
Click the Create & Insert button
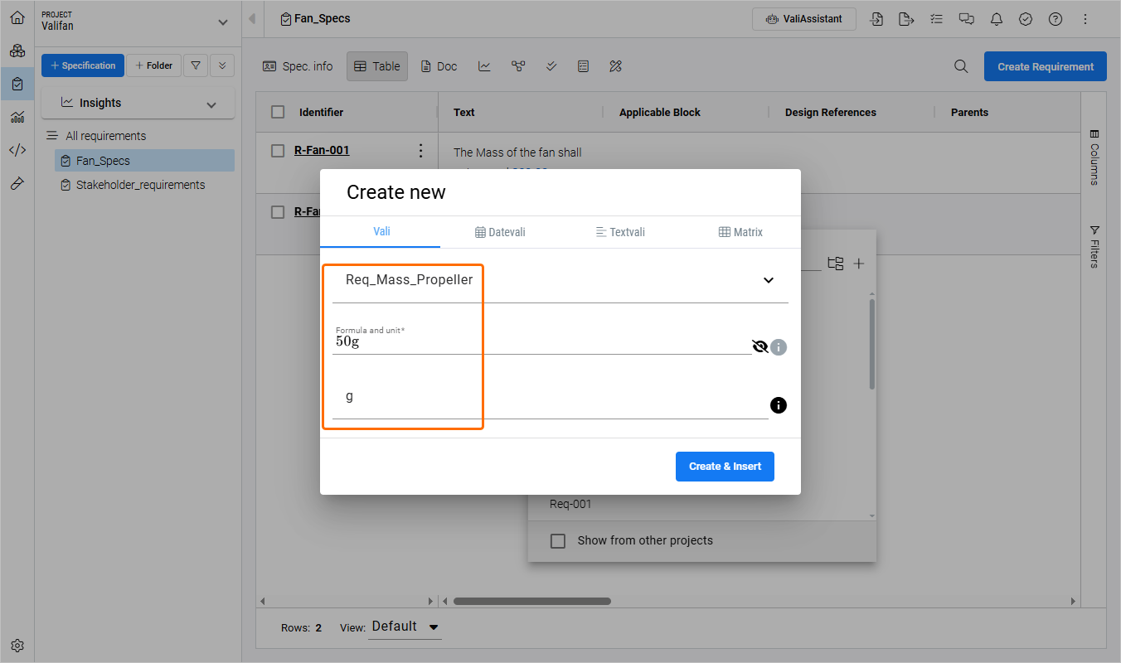725,466
